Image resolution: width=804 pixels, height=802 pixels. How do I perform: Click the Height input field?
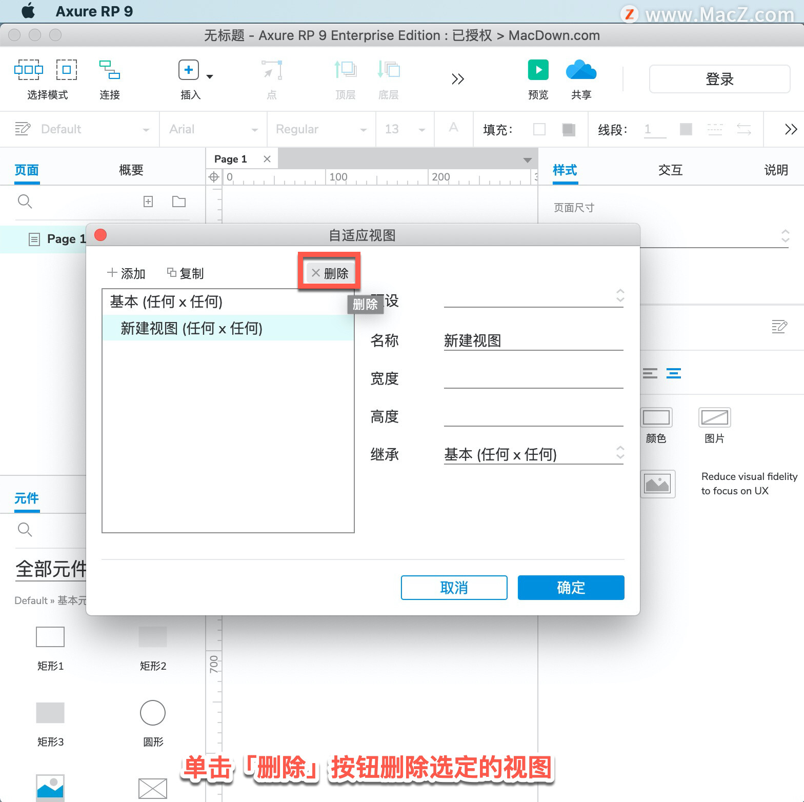[534, 416]
